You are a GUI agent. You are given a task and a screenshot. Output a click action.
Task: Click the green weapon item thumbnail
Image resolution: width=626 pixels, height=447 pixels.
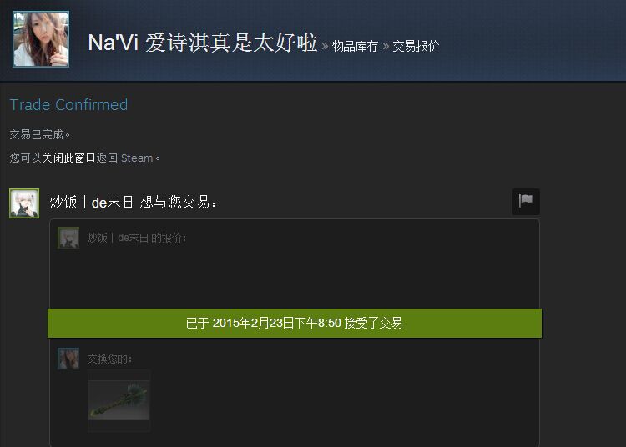click(x=119, y=400)
